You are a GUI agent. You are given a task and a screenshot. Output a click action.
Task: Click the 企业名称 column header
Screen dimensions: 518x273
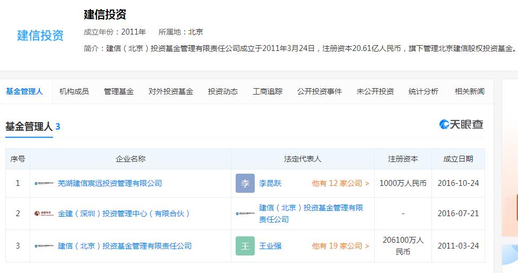point(131,159)
